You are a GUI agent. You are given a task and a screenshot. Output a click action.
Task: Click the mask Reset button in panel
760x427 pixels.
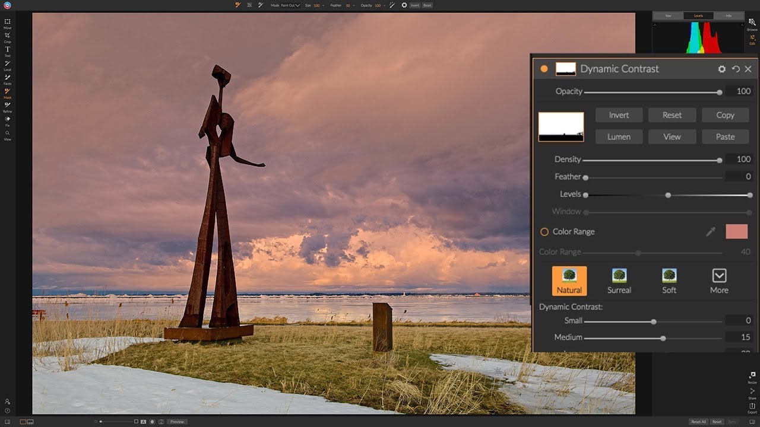[x=672, y=115]
